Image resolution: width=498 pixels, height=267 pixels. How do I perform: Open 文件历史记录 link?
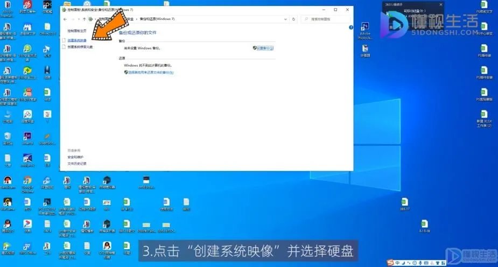77,164
